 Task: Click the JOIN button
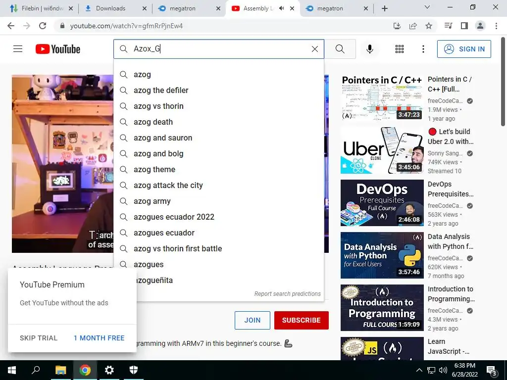[252, 320]
